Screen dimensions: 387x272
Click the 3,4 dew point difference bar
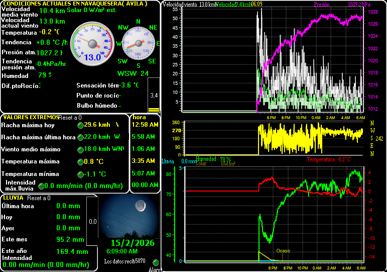tap(154, 95)
